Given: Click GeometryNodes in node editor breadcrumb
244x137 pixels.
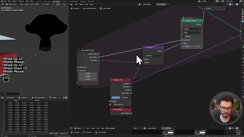Looking at the screenshot, I should (91, 8).
